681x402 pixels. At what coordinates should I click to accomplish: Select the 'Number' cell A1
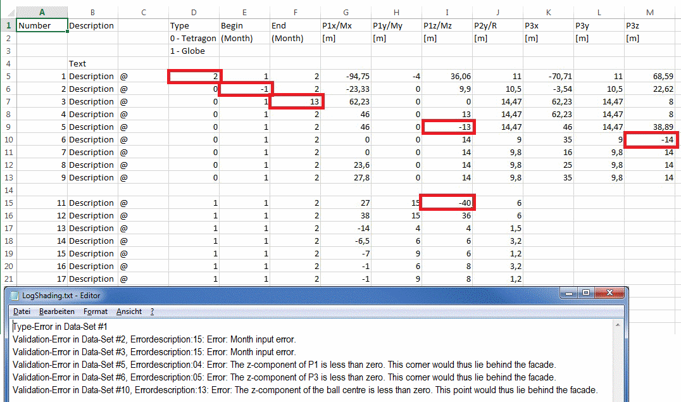(x=42, y=26)
